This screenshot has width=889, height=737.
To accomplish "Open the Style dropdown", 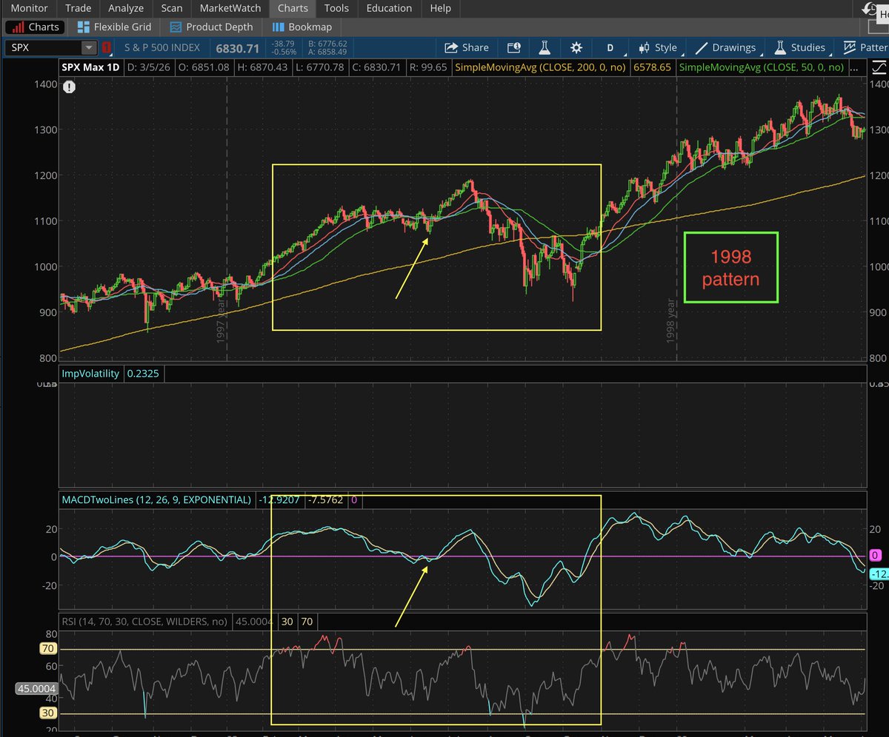I will point(658,47).
